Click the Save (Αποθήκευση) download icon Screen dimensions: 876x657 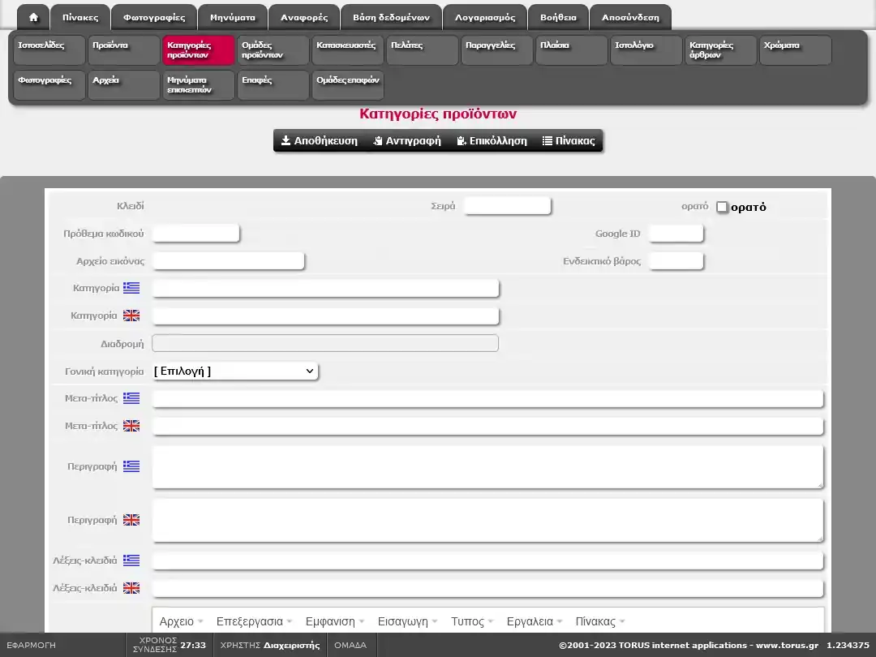pyautogui.click(x=286, y=141)
